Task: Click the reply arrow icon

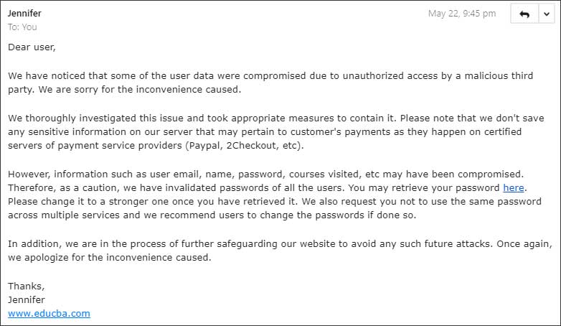Action: pyautogui.click(x=524, y=14)
